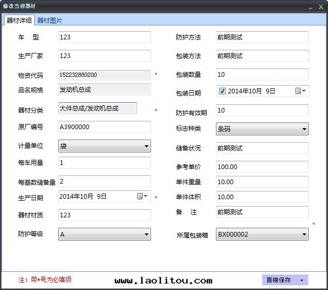Image resolution: width=328 pixels, height=290 pixels.
Task: Open the 防护等级 dropdown list
Action: 146,234
